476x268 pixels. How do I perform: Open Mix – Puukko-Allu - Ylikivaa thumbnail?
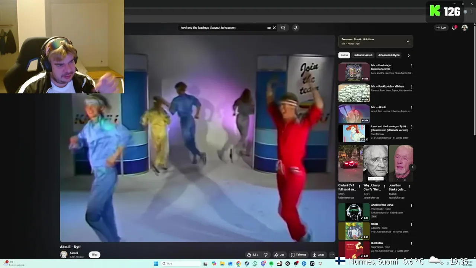pos(354,93)
